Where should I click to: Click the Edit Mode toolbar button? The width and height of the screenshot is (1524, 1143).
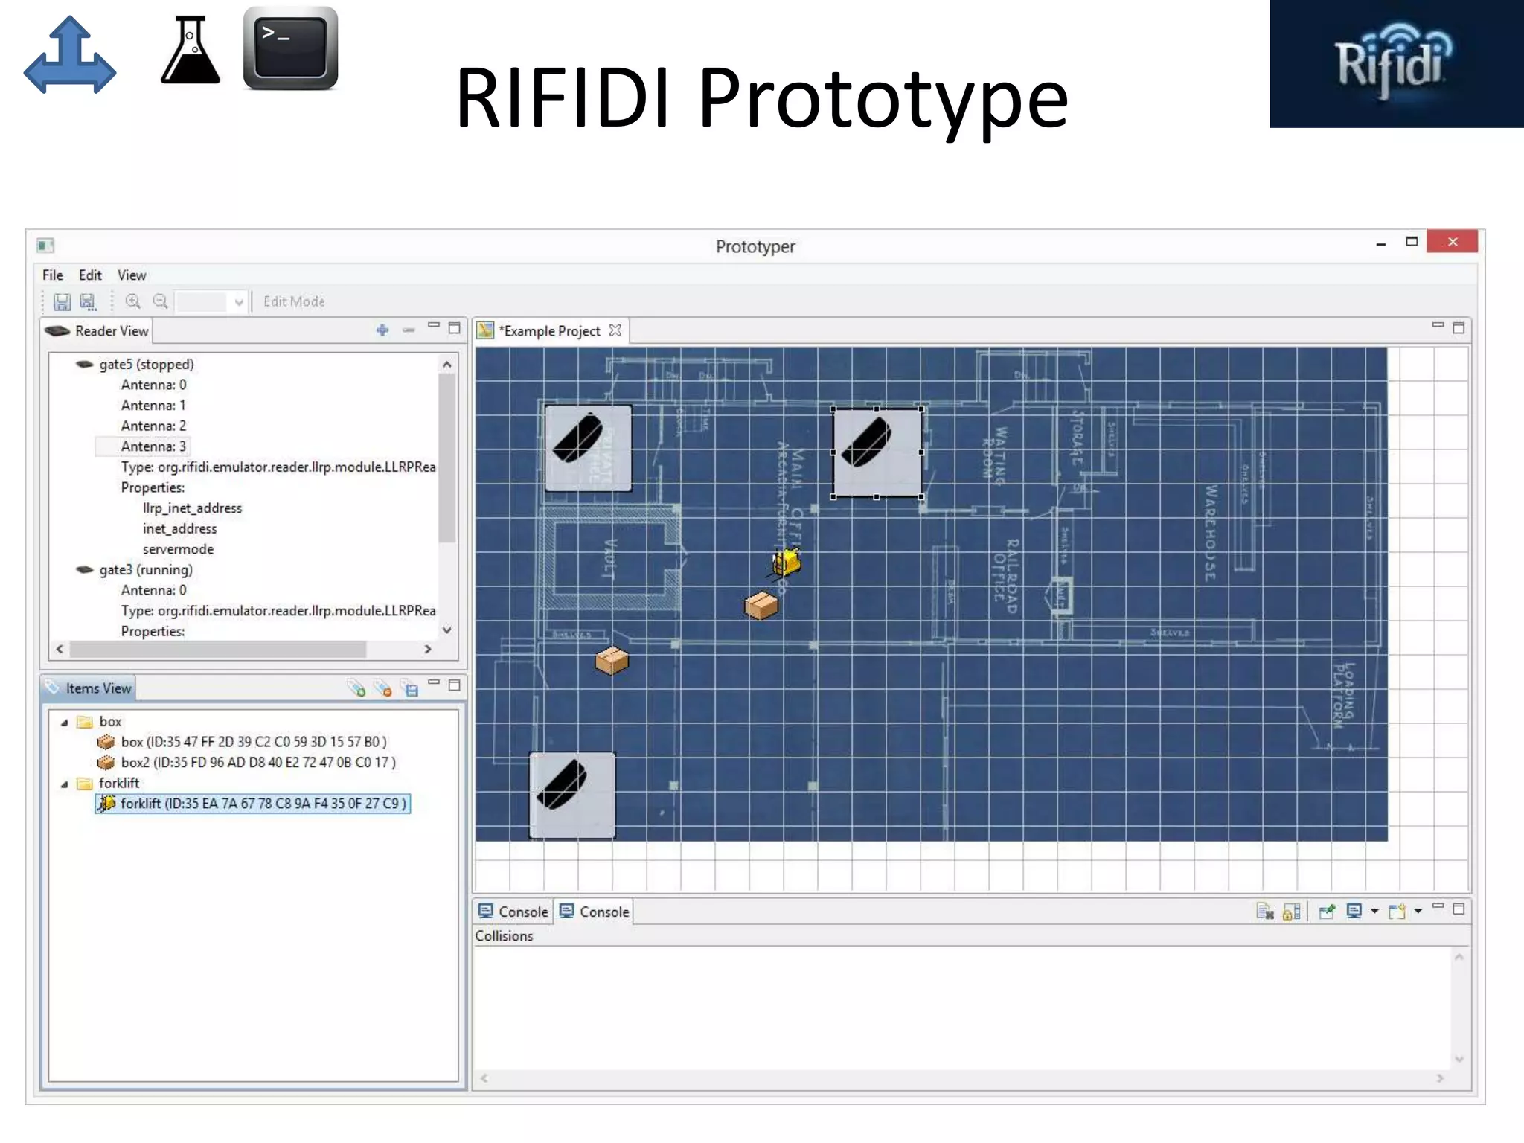(x=294, y=301)
